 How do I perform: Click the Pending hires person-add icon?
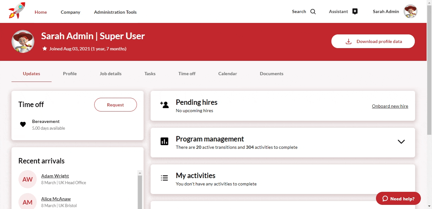[x=164, y=105]
